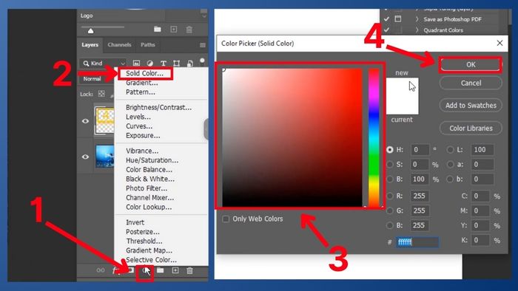This screenshot has width=518, height=291.
Task: Click inside the red color field square
Action: pos(292,137)
